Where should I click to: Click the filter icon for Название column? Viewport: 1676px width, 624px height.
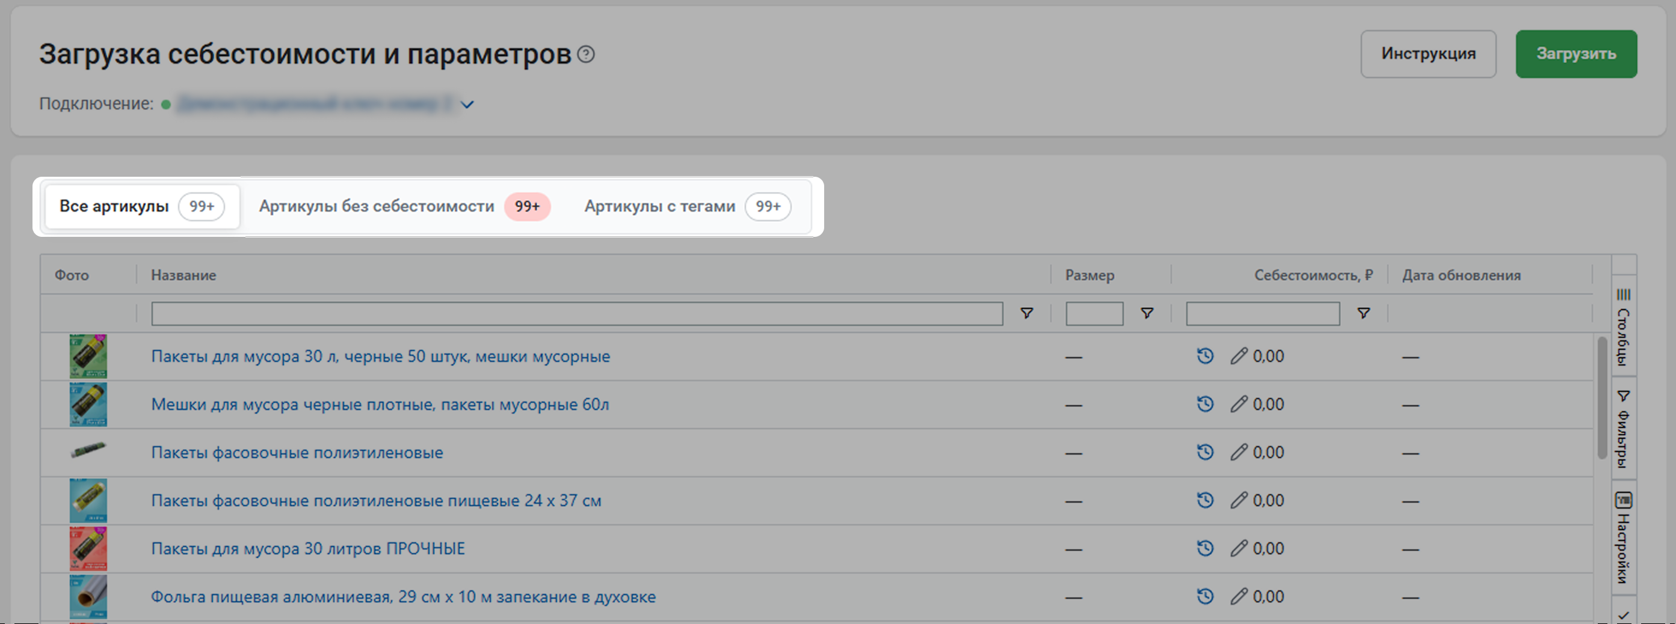[1027, 314]
